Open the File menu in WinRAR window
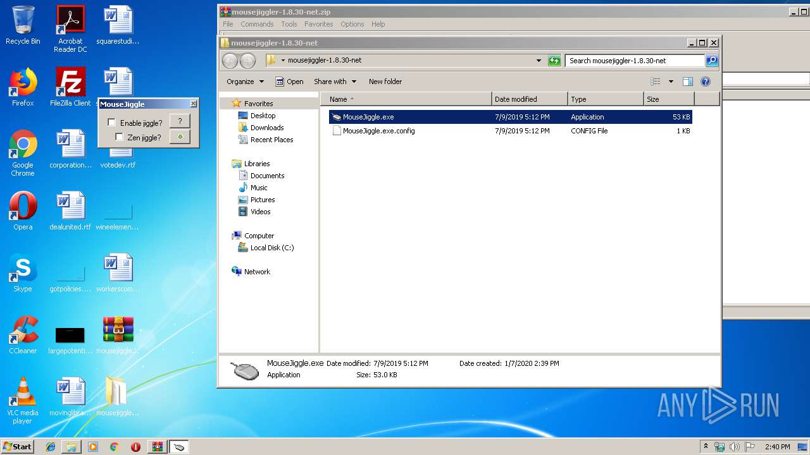 (x=228, y=24)
